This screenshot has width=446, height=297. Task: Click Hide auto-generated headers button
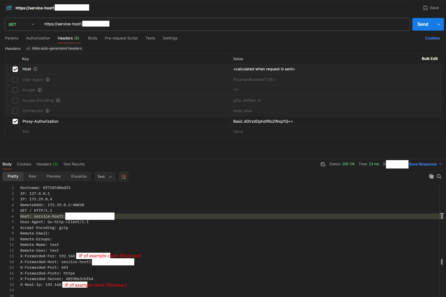54,48
